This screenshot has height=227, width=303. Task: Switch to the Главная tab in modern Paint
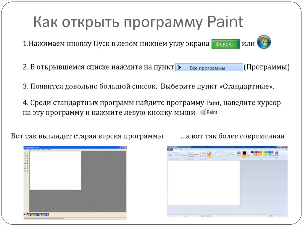point(176,150)
